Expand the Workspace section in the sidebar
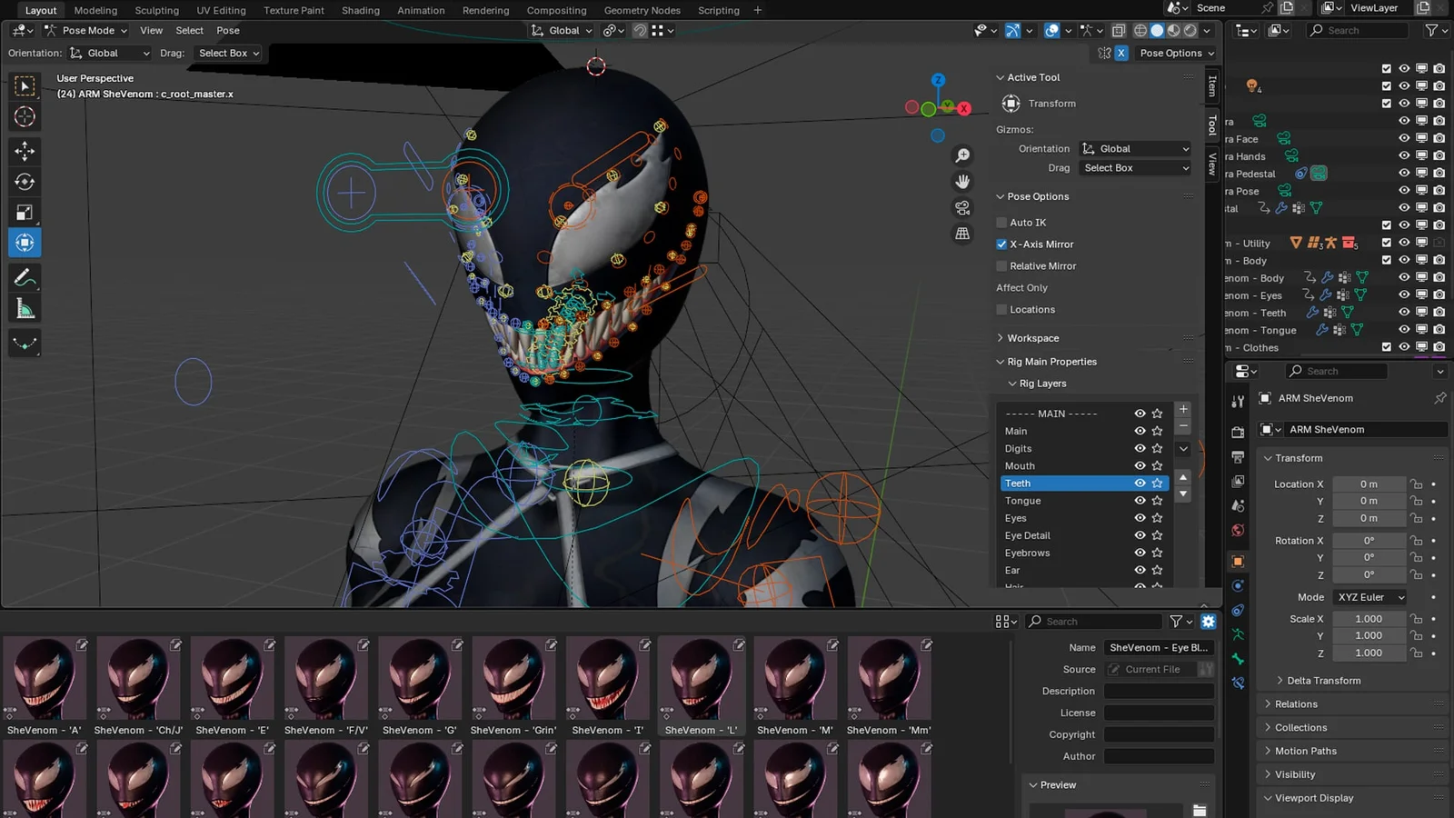The width and height of the screenshot is (1454, 818). [1034, 337]
